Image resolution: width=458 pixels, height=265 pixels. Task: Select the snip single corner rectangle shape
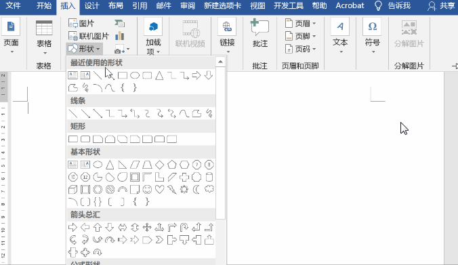98,139
